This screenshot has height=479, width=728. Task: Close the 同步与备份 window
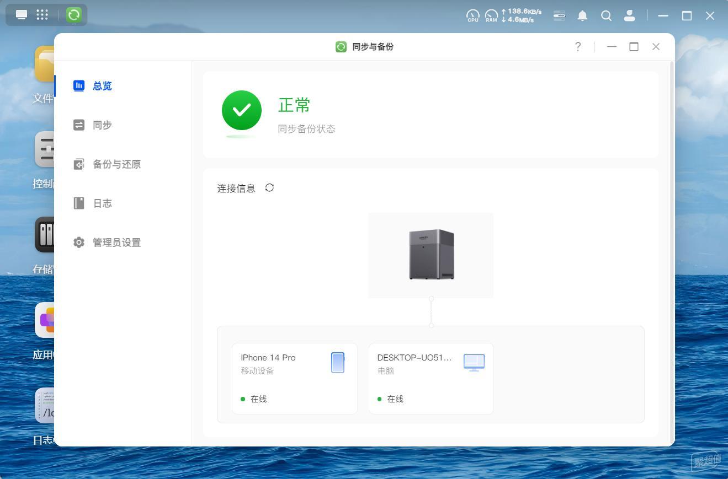click(656, 47)
